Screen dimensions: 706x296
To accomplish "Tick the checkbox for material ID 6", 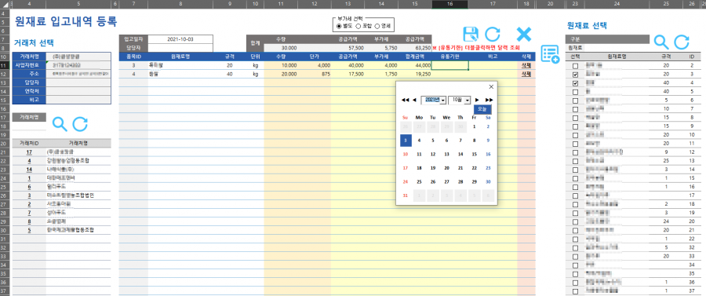I will point(575,100).
